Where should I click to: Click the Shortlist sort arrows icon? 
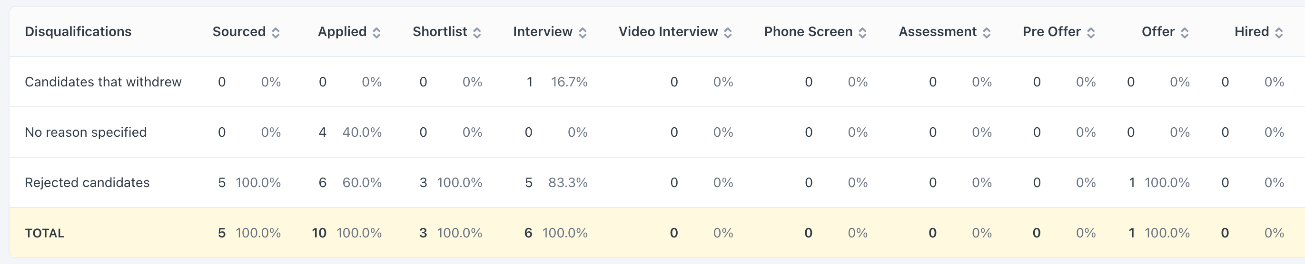pyautogui.click(x=477, y=33)
